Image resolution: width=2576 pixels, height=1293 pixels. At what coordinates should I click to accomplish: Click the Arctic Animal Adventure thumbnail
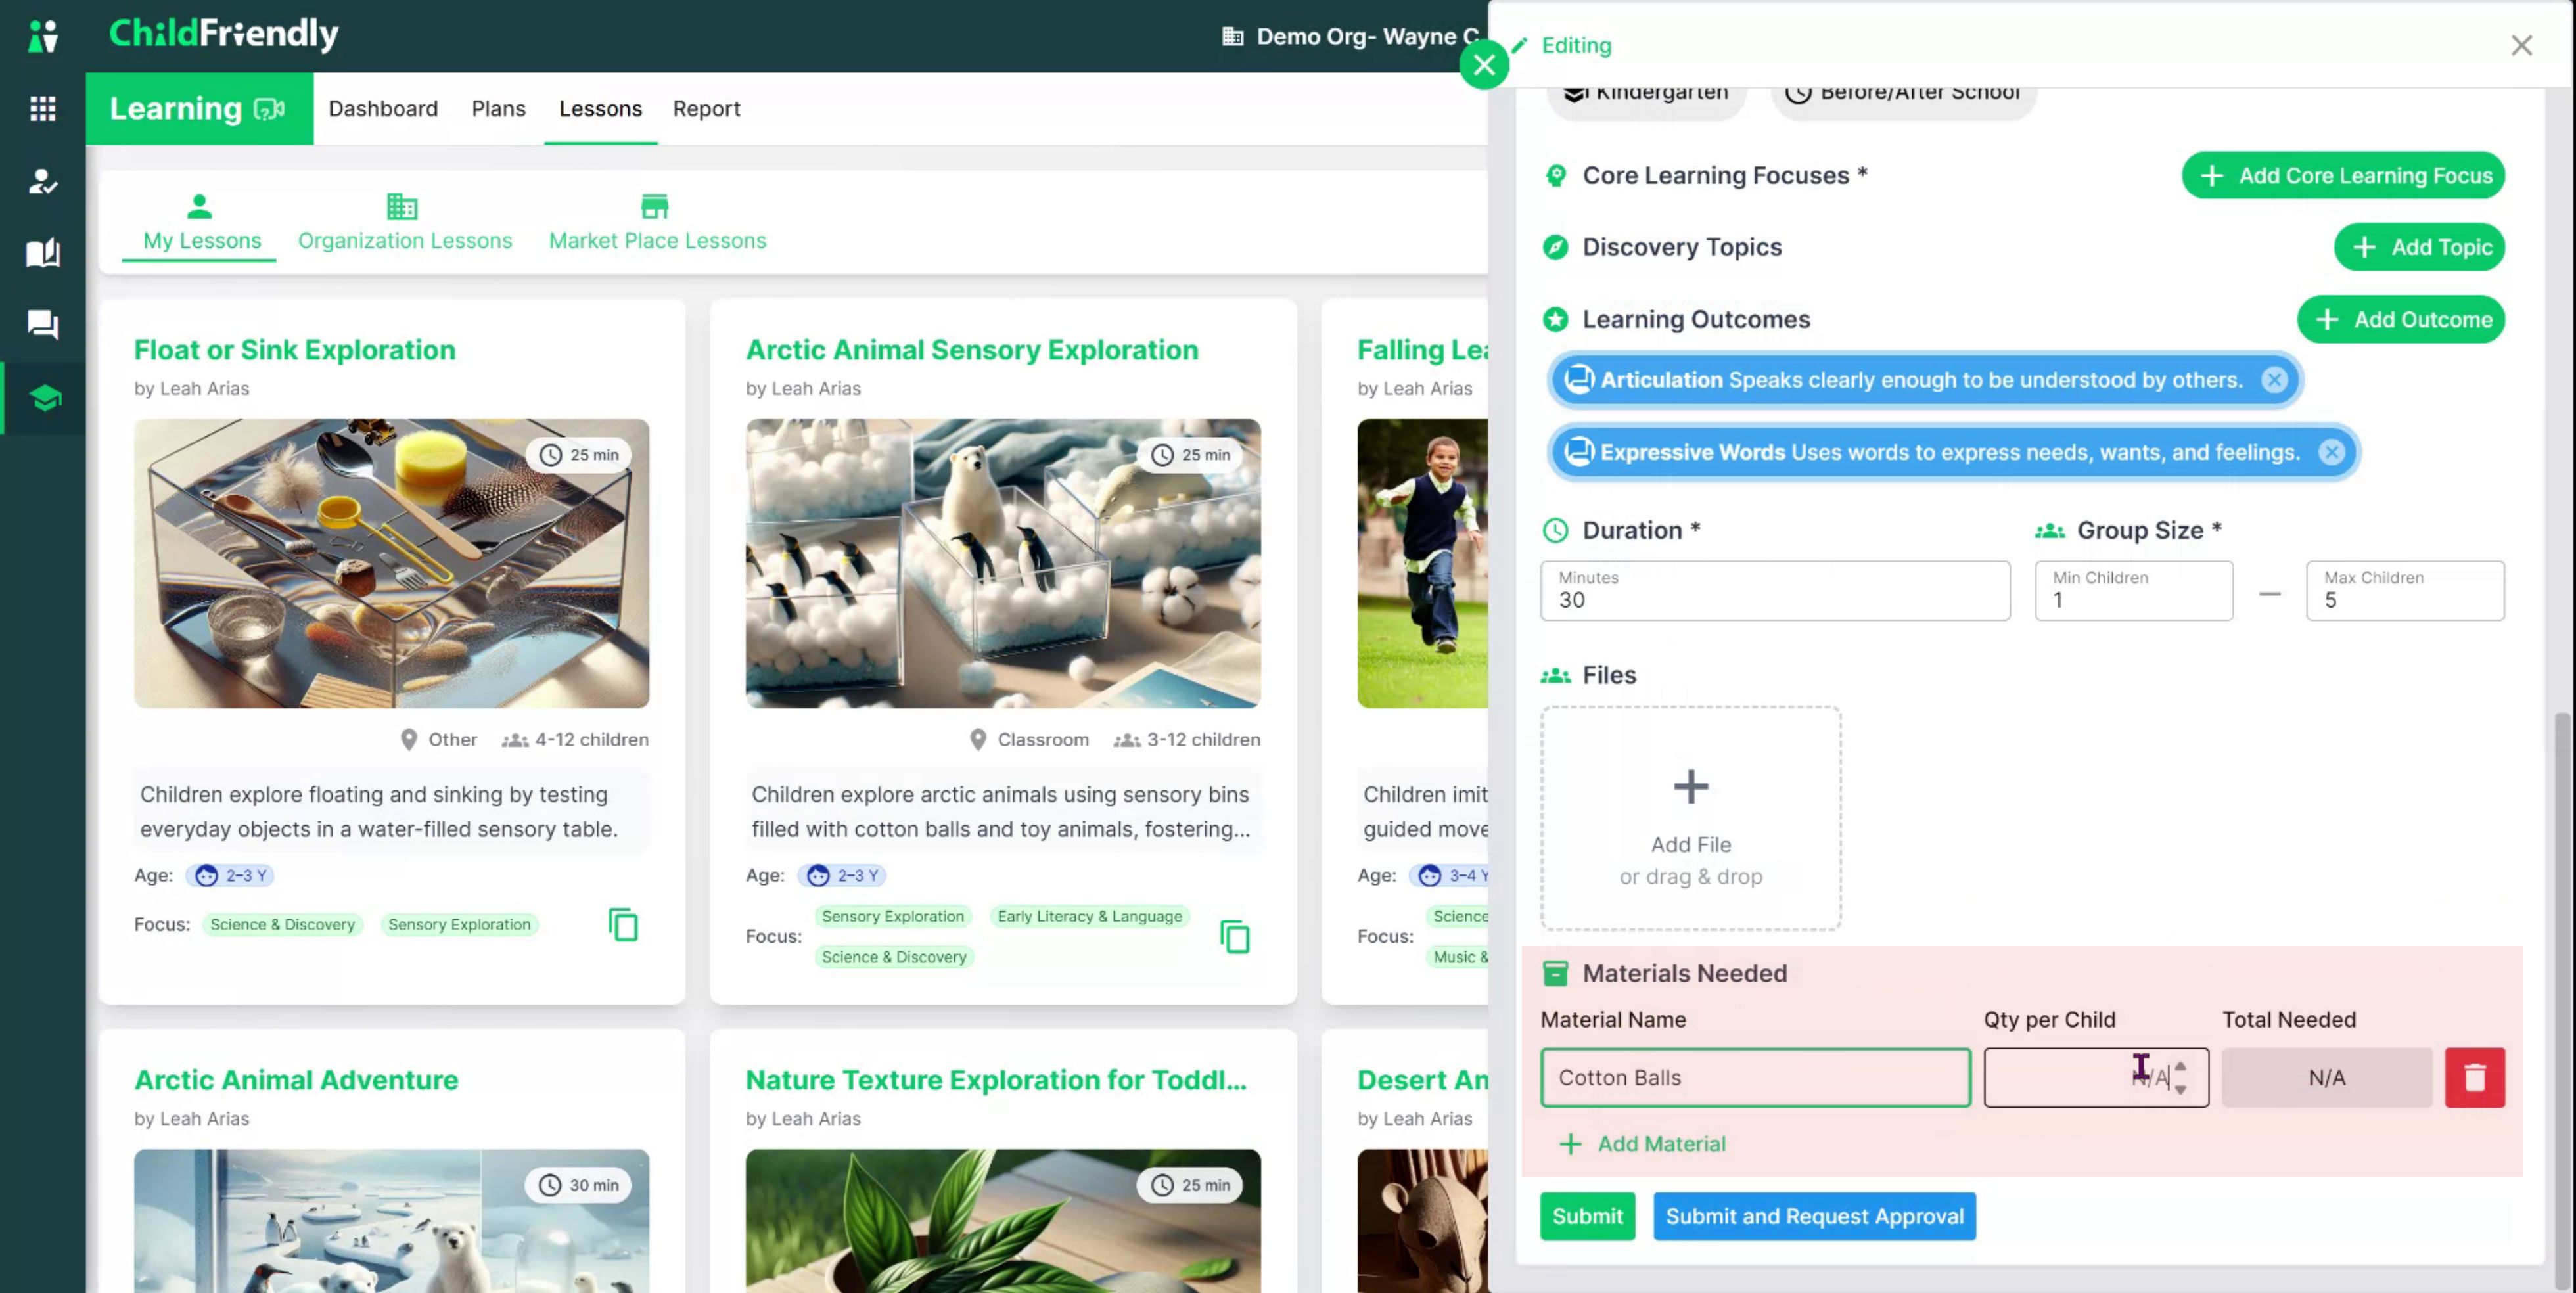(x=391, y=1221)
